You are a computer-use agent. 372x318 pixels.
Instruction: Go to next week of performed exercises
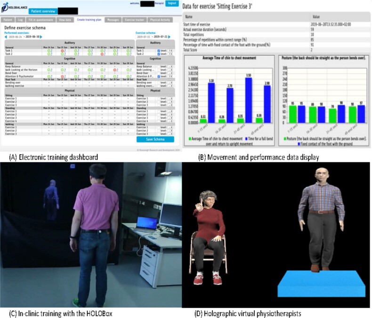click(41, 37)
